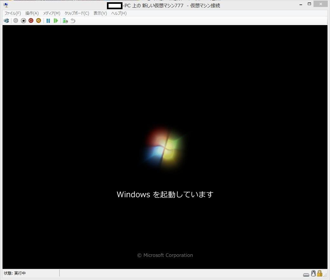
Task: Click the keyboard status icon in status bar
Action: [x=306, y=275]
